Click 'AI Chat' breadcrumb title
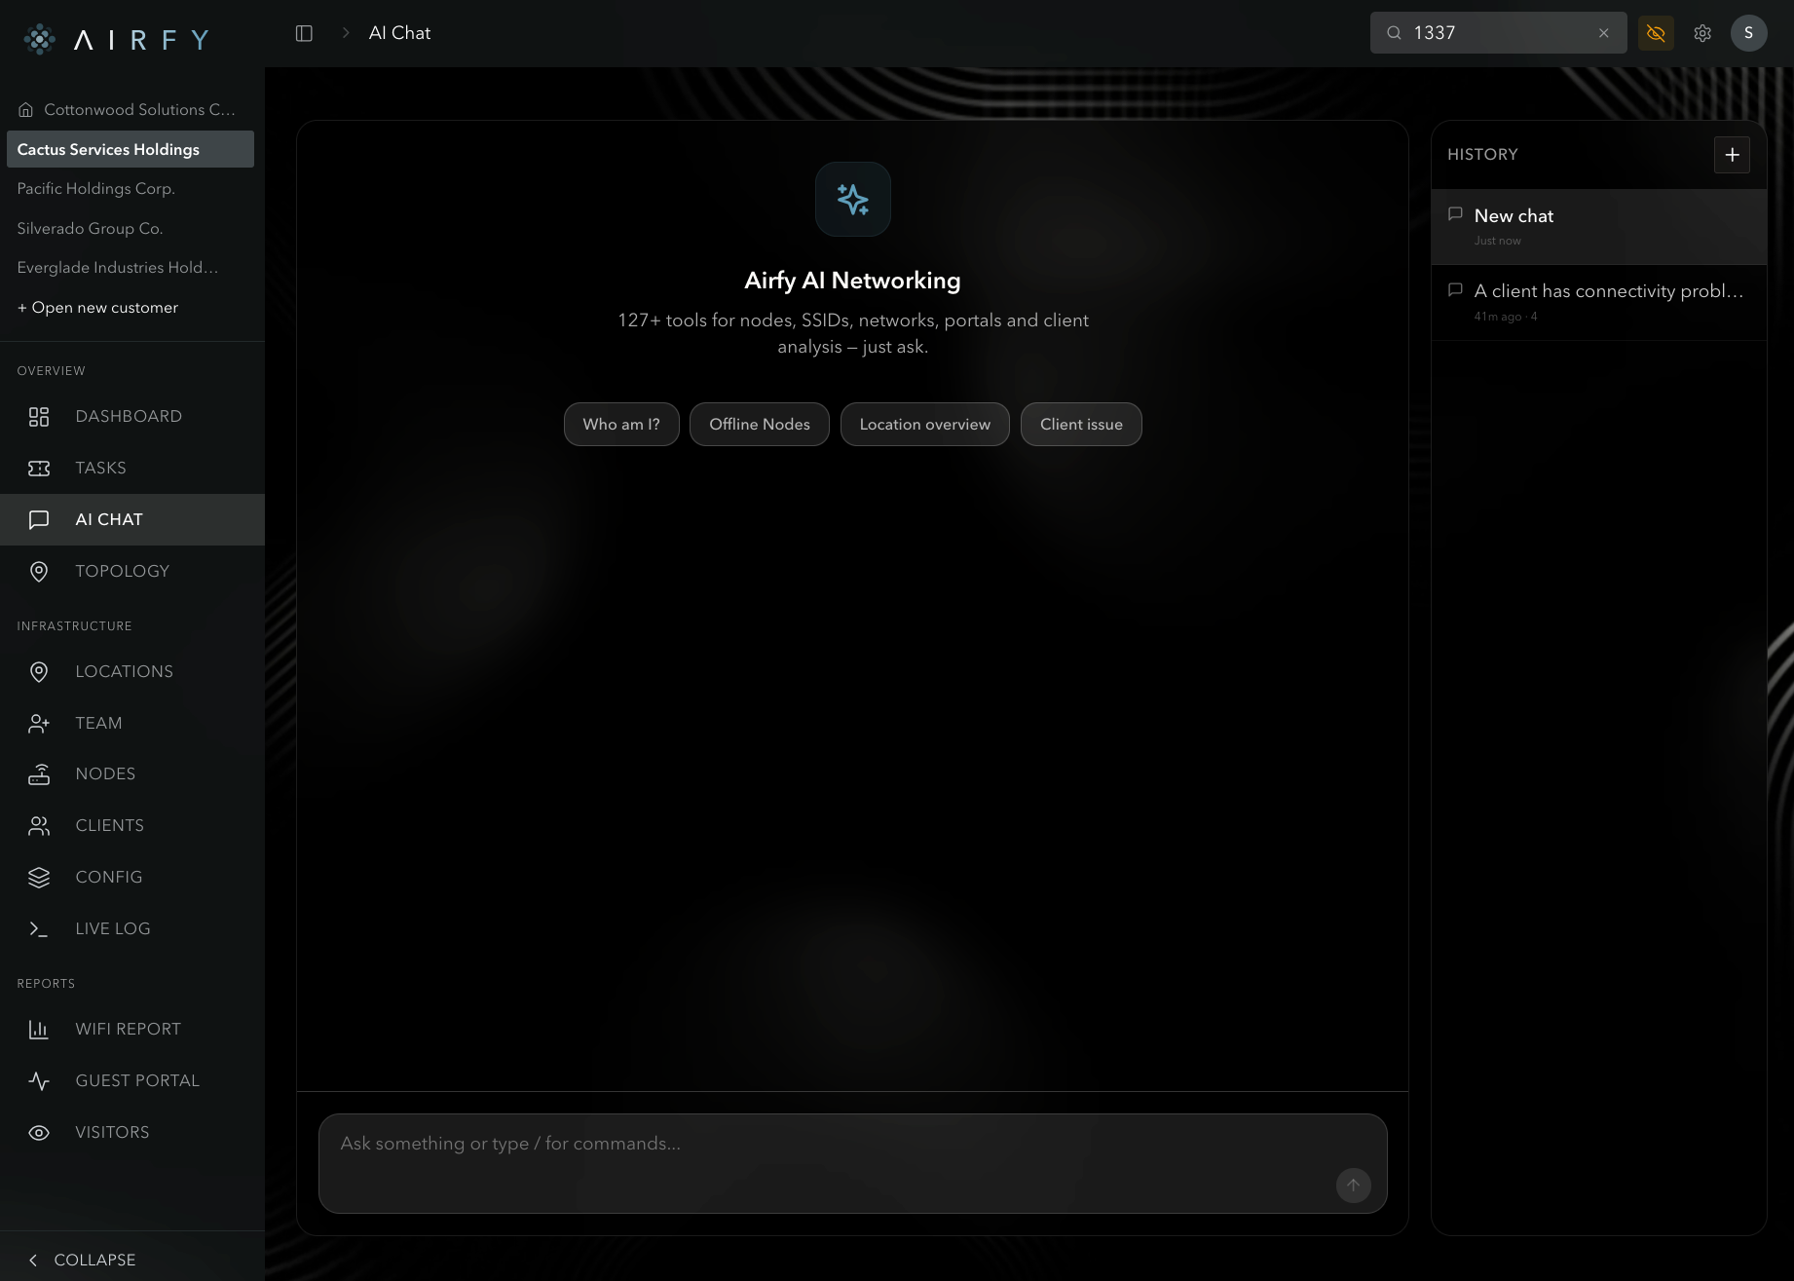 point(399,33)
